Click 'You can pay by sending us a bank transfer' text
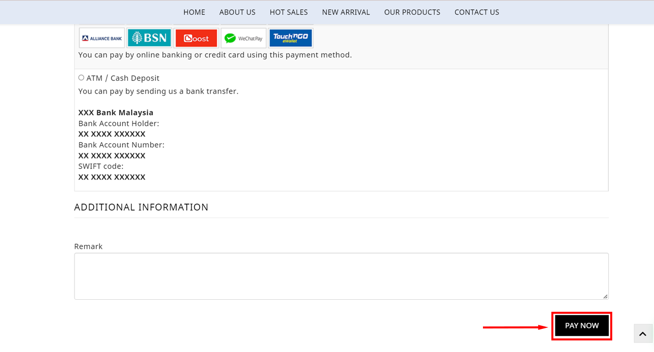Image resolution: width=654 pixels, height=352 pixels. 158,91
